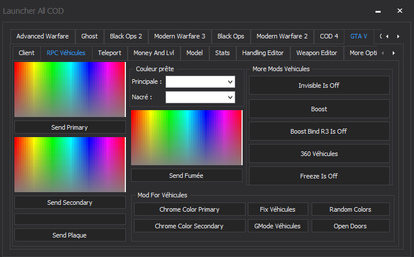This screenshot has width=414, height=257.
Task: Apply Chrome Color Secondary
Action: pos(190,226)
